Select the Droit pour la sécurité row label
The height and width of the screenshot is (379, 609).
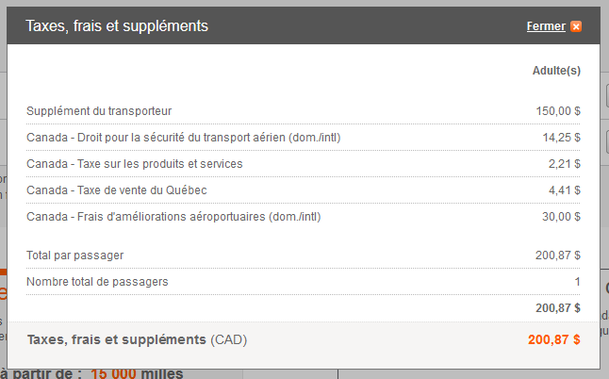tap(183, 138)
